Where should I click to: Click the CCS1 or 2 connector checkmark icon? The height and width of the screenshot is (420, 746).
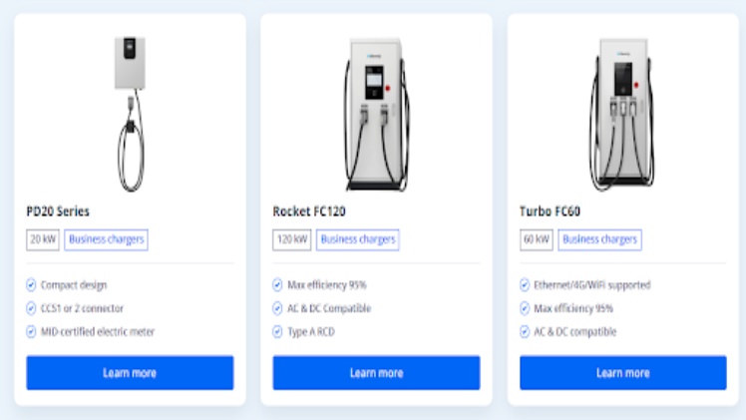click(31, 308)
